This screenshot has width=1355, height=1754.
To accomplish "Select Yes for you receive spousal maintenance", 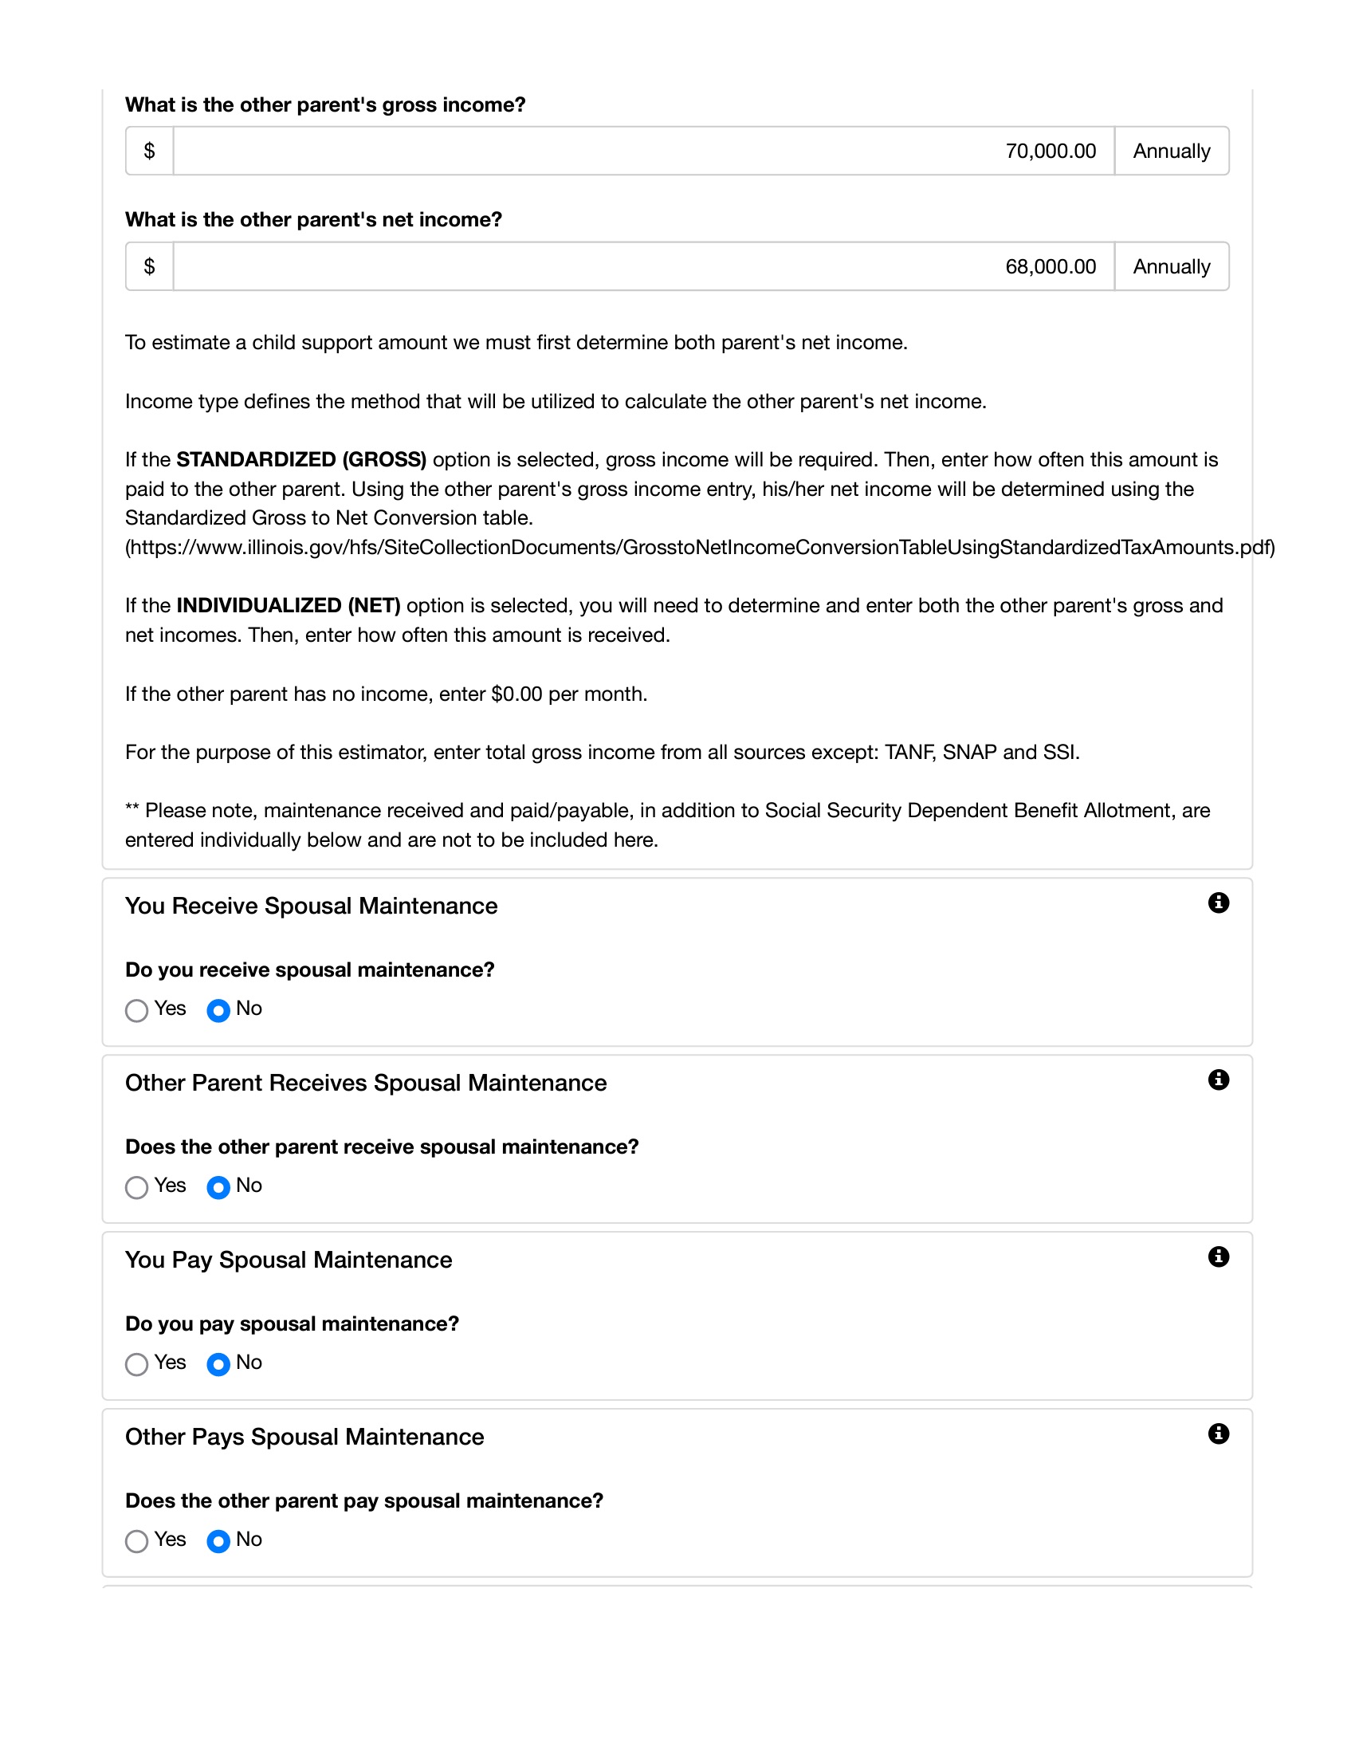I will pos(137,1010).
